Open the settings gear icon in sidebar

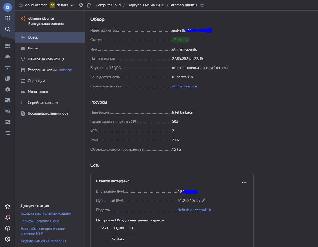[8, 239]
